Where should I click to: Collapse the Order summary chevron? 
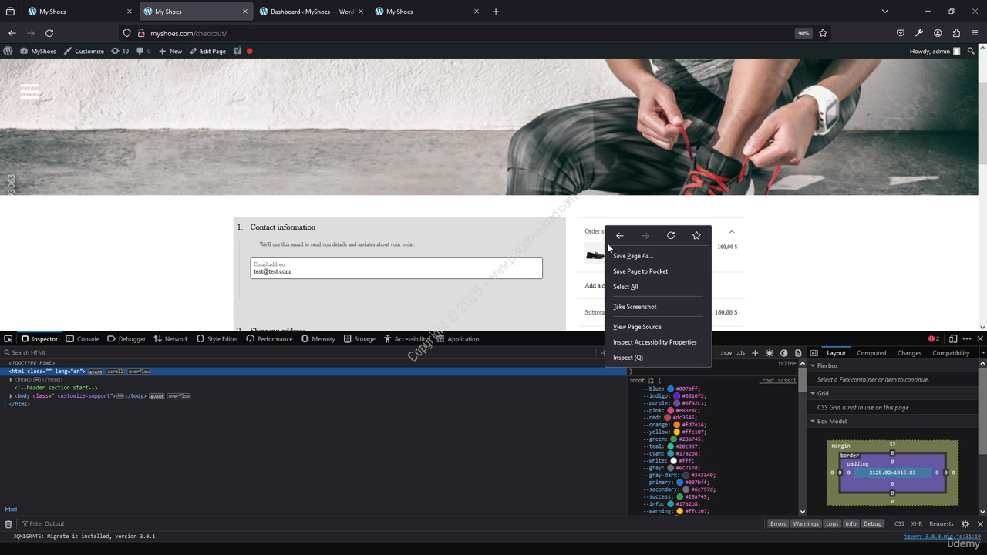[732, 231]
